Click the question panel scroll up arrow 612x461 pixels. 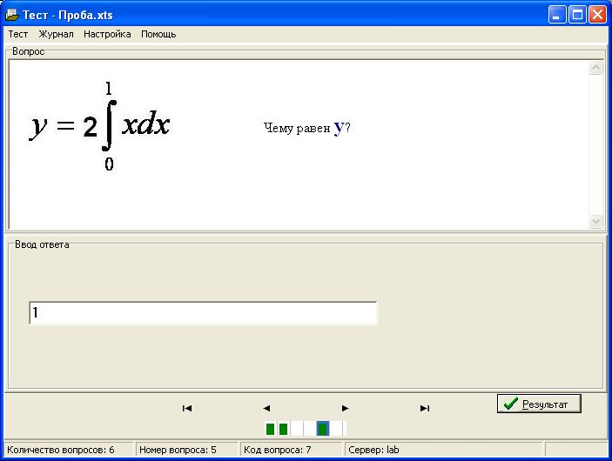coord(596,68)
